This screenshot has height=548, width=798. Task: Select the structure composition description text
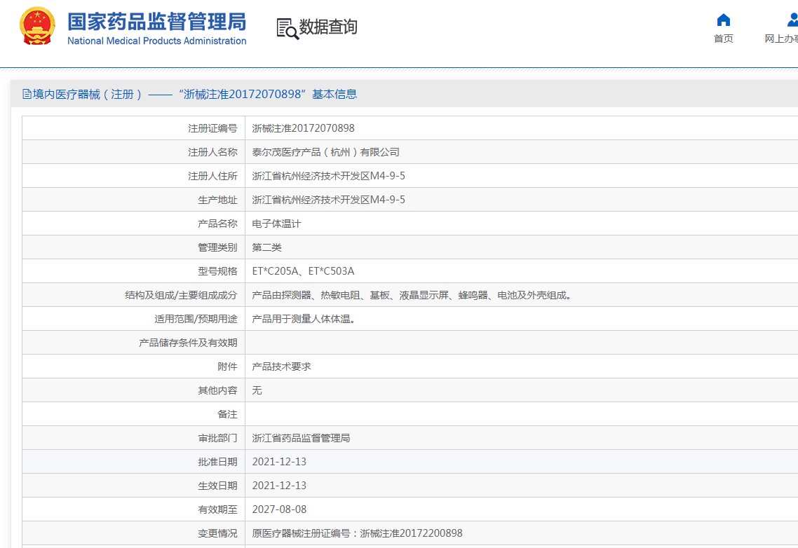point(411,295)
